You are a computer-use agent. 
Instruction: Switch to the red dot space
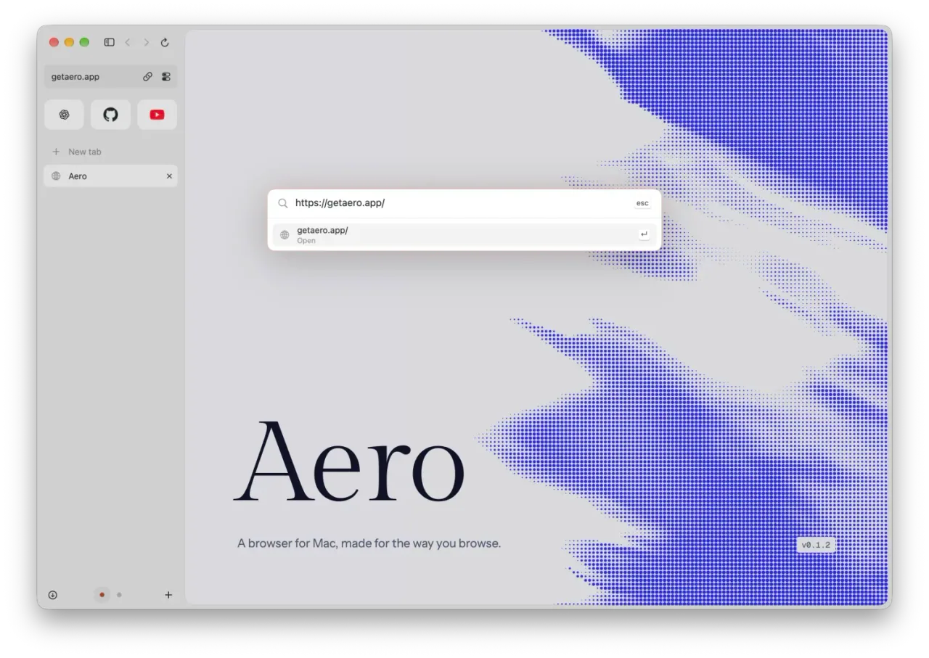point(102,595)
